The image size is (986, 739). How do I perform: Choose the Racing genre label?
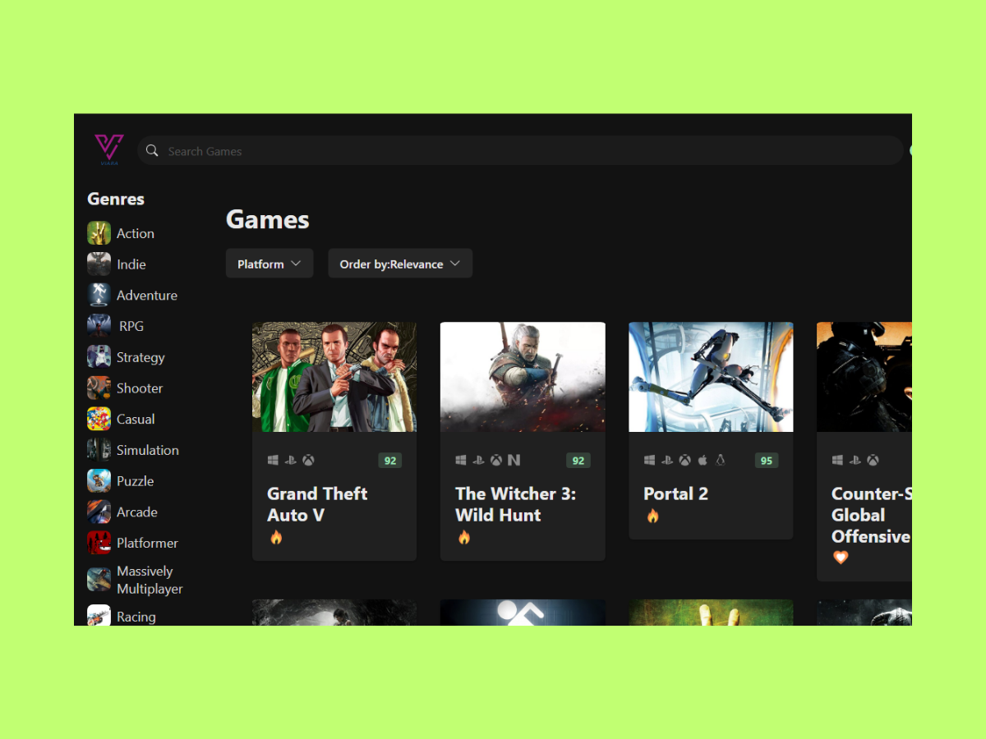click(136, 617)
